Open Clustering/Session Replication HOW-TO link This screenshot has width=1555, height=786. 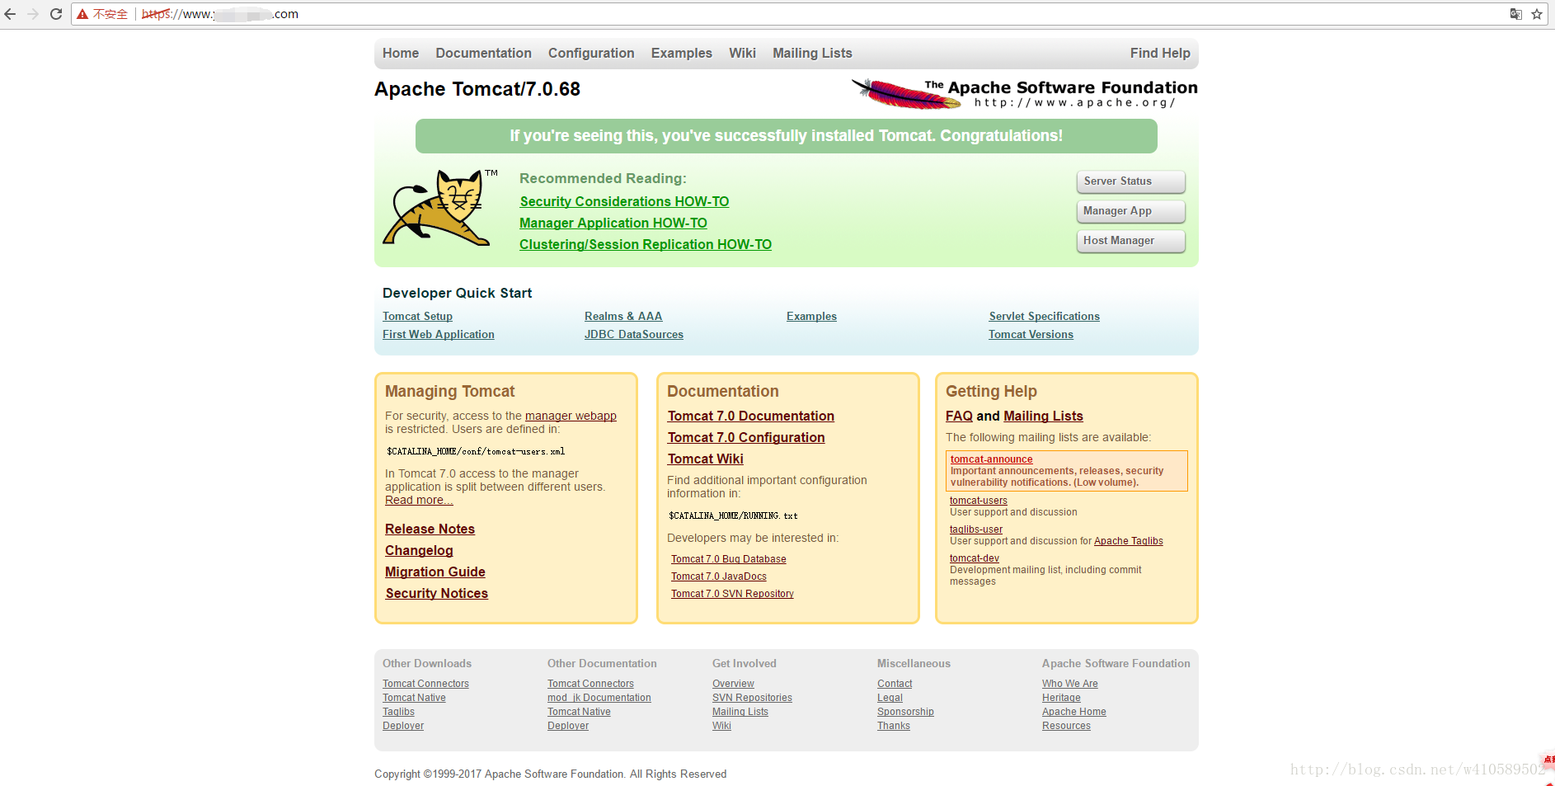(x=646, y=244)
